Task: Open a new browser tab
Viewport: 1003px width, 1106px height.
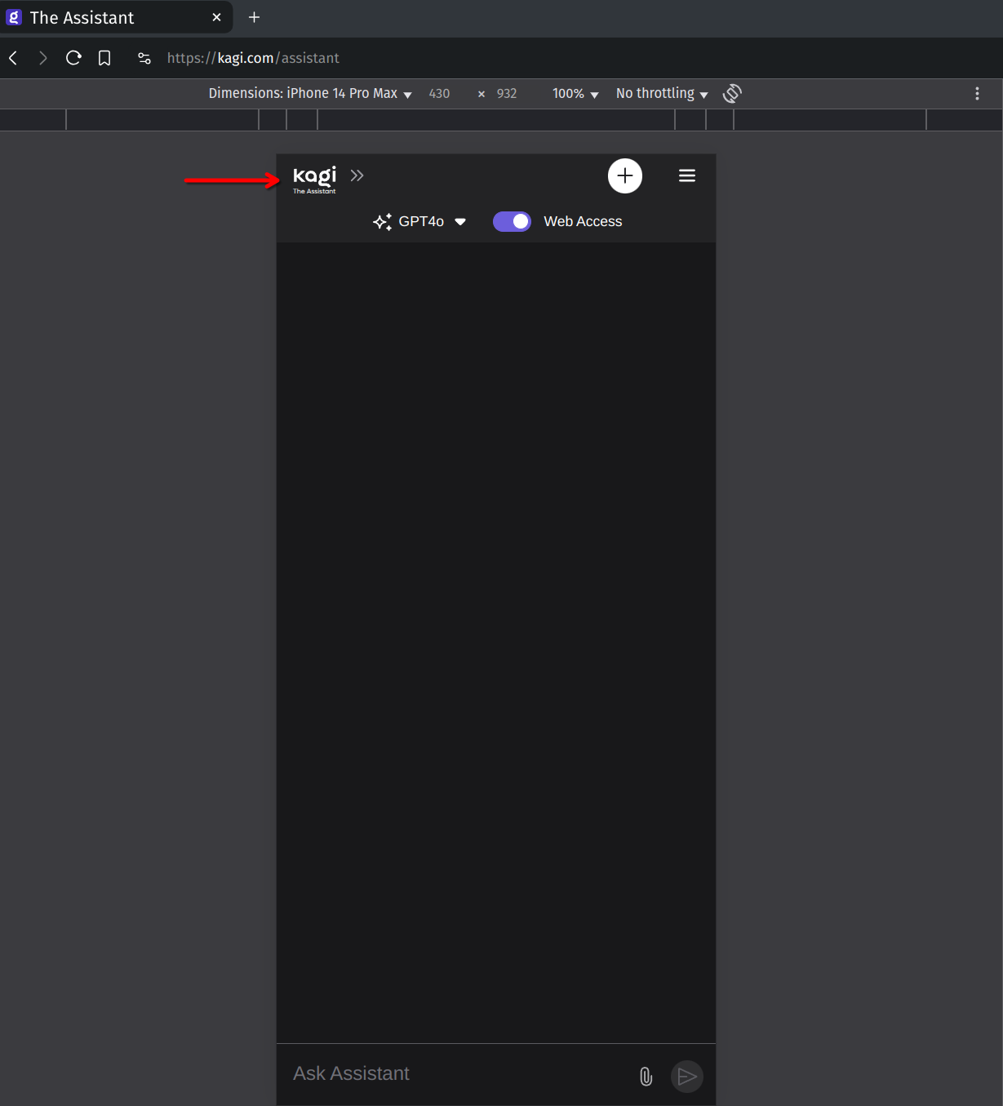Action: (x=254, y=17)
